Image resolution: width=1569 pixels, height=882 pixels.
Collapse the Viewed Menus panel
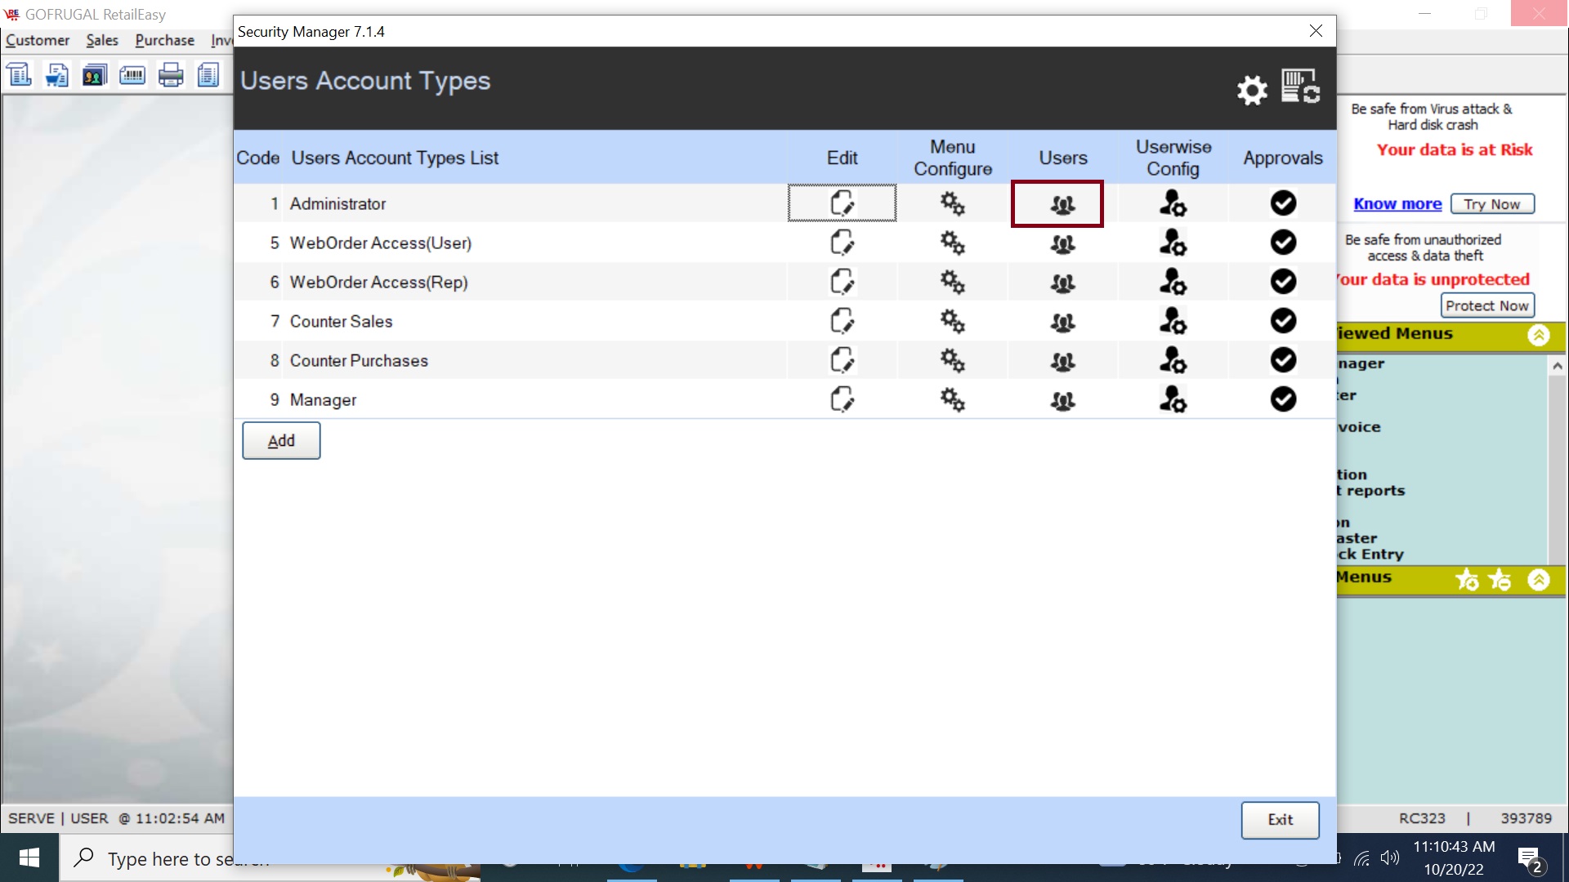click(x=1539, y=335)
